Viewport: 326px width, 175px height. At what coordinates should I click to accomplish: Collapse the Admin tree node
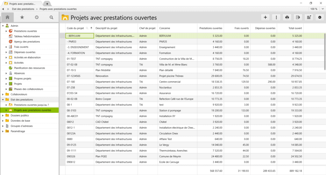pyautogui.click(x=3, y=26)
